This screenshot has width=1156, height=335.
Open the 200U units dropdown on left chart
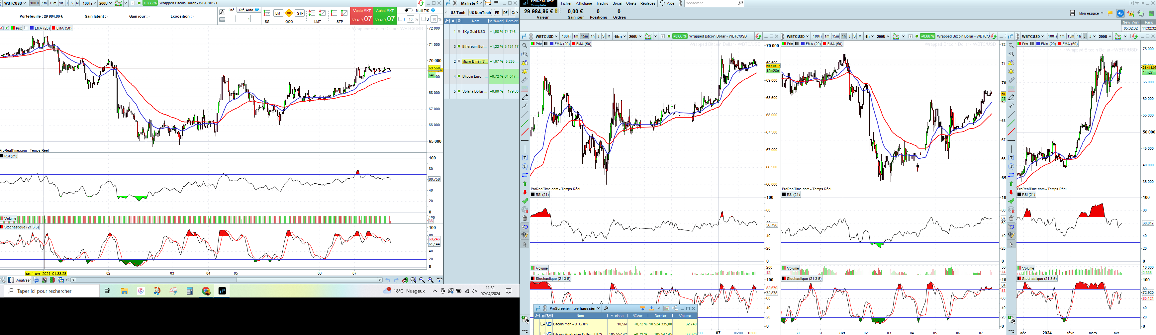pos(105,3)
